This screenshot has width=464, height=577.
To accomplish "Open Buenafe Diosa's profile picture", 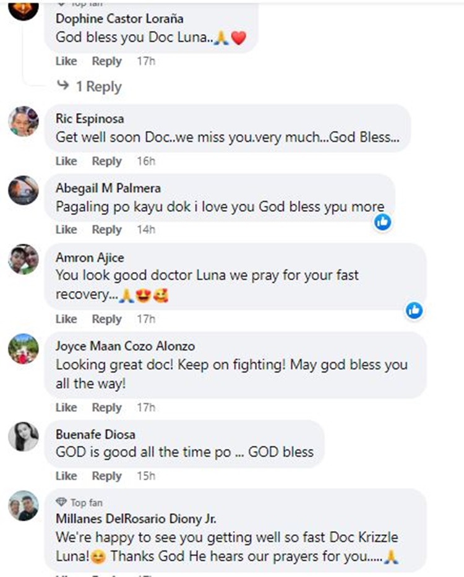I will (x=23, y=438).
